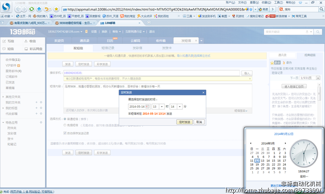Click the Sogou browser logo icon
The width and height of the screenshot is (325, 194).
[x=6, y=7]
